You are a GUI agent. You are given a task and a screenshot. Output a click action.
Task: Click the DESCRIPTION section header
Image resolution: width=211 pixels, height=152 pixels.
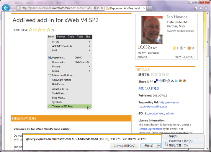click(x=71, y=118)
